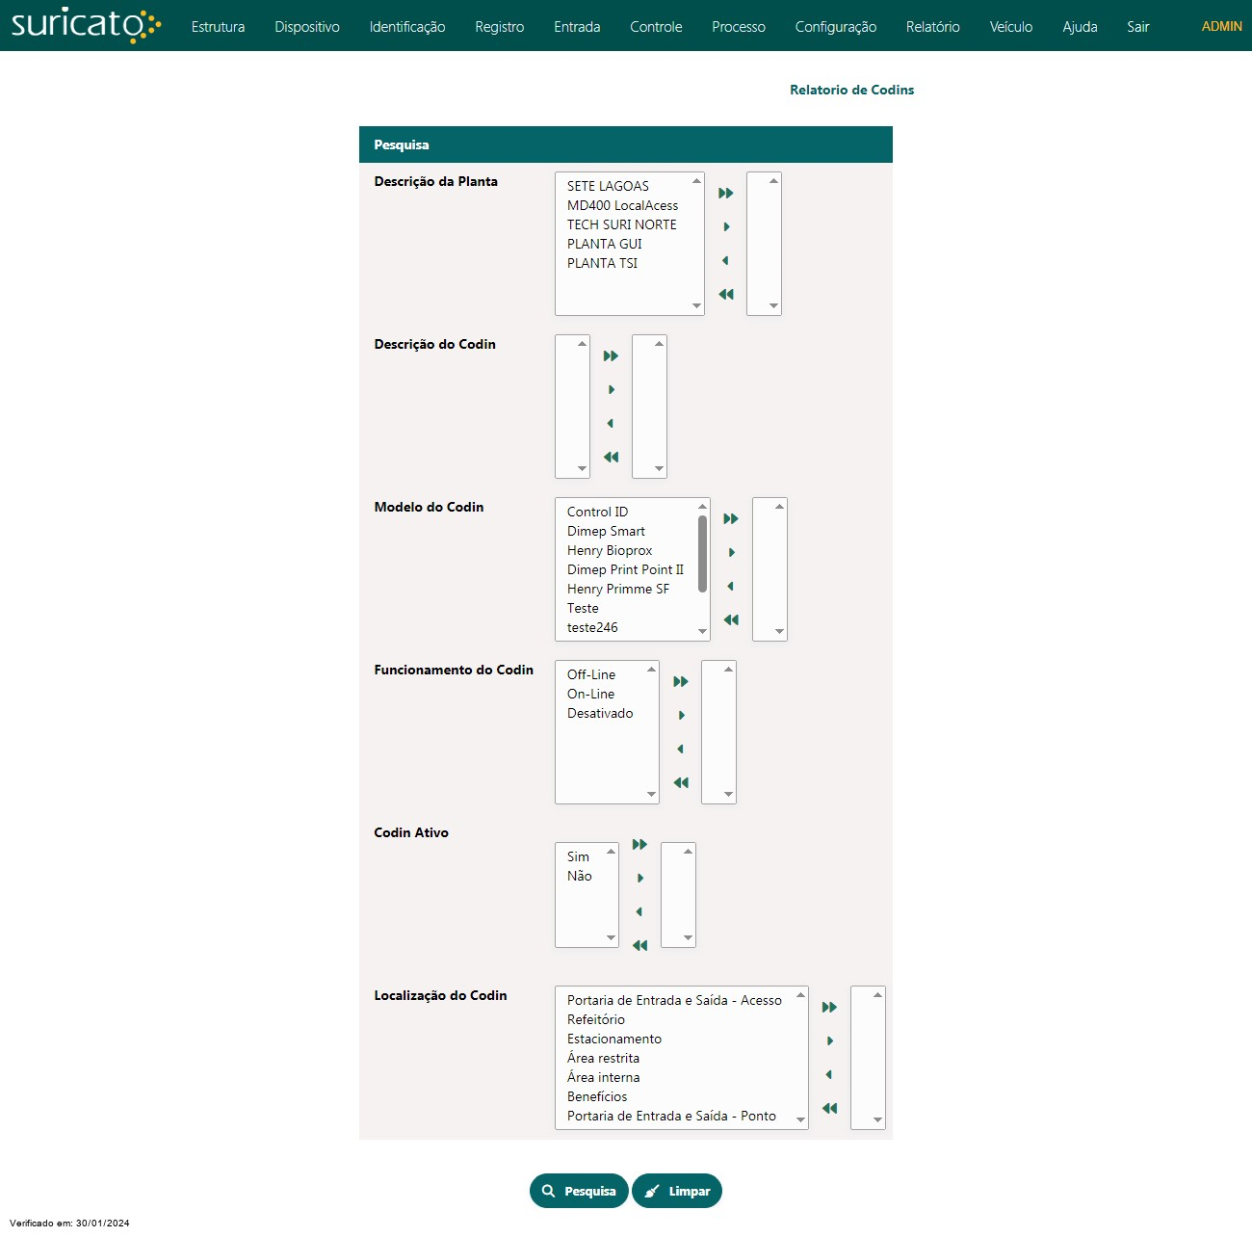
Task: Add one plant with single right arrow
Action: click(x=726, y=227)
